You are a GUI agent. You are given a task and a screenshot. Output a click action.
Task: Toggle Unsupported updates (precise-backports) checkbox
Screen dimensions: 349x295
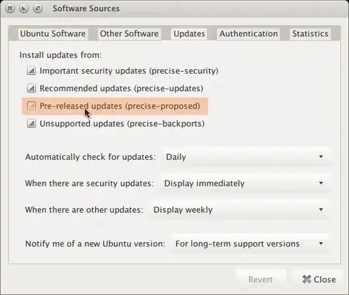[31, 123]
